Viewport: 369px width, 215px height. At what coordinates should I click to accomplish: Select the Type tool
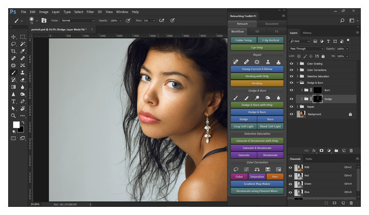point(14,102)
